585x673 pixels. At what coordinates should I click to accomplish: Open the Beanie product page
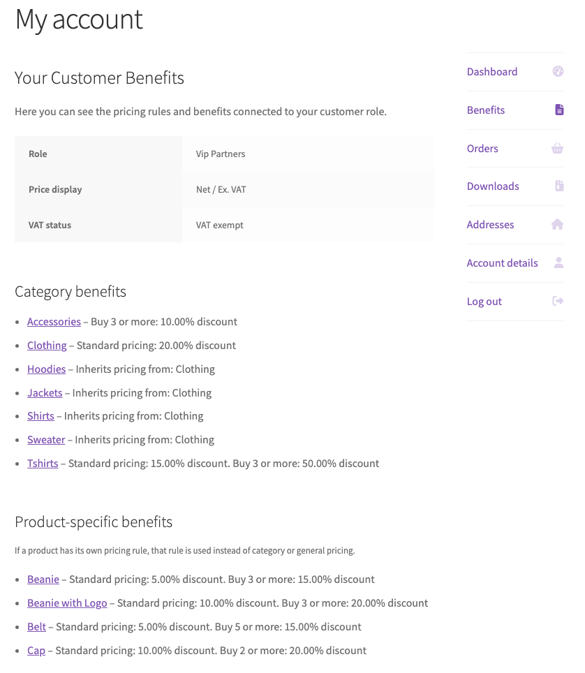pyautogui.click(x=43, y=579)
